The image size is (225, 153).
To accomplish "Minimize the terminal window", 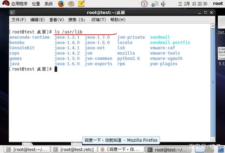I will click(x=199, y=13).
